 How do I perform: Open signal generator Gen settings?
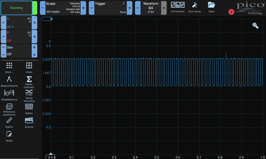tap(19, 51)
